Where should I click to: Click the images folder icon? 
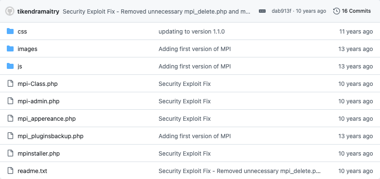point(11,49)
